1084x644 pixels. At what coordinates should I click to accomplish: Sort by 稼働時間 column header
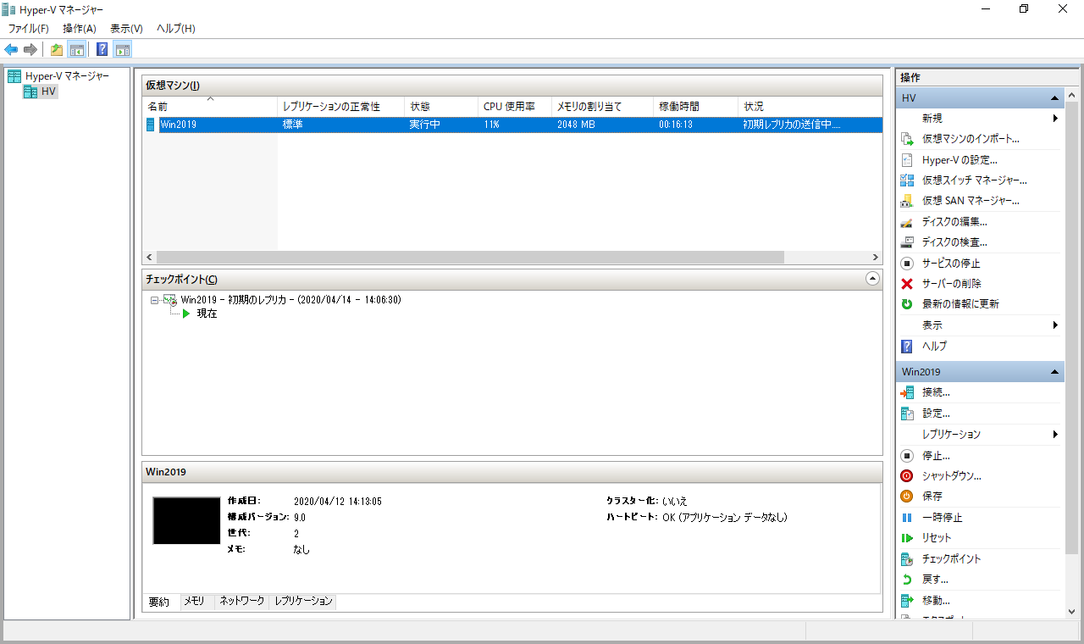coord(696,107)
